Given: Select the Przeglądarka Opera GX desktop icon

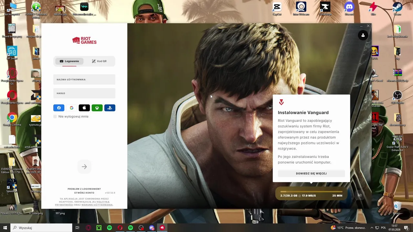Looking at the screenshot, I should pos(12,77).
